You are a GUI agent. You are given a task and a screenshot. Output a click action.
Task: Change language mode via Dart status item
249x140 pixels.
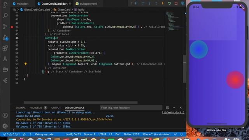(118, 134)
